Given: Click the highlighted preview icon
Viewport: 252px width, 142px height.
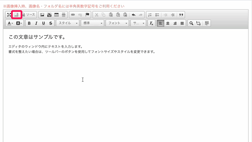Looking at the screenshot, I should pos(17,15).
